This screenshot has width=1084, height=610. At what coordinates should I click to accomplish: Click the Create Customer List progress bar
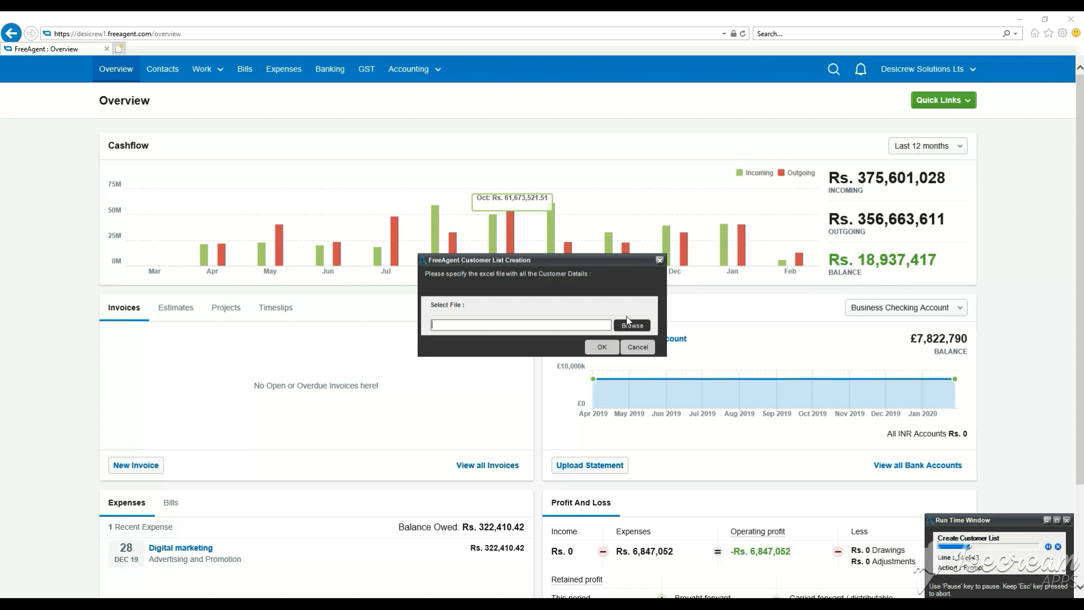click(x=987, y=547)
